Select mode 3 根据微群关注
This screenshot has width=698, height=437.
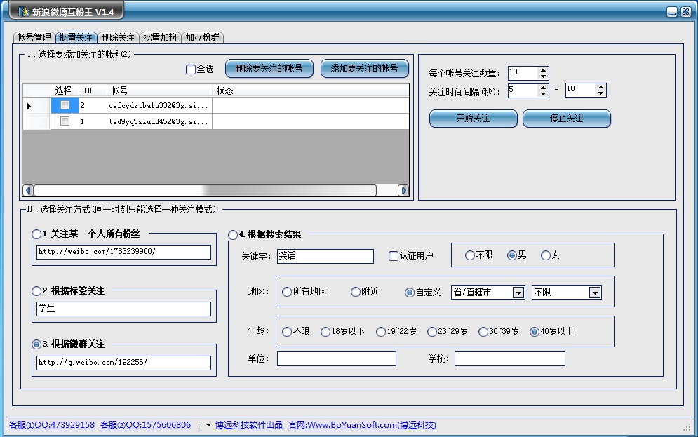point(36,344)
